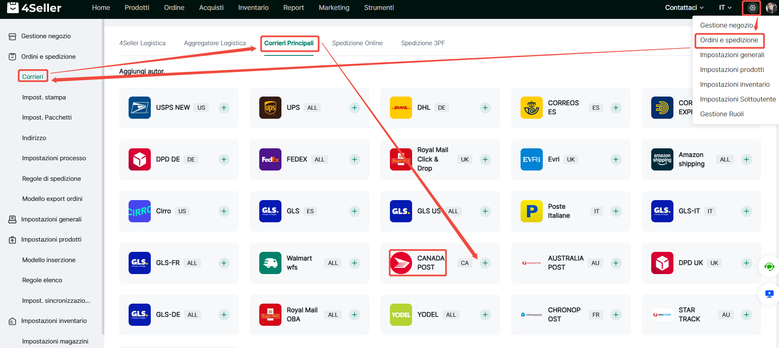Click the plus icon for Poste Italiane
This screenshot has width=779, height=348.
[x=616, y=211]
